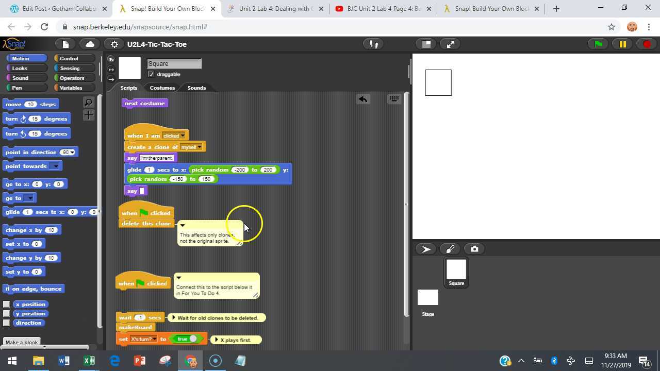Switch to the Sounds tab
The image size is (660, 371).
tap(196, 88)
